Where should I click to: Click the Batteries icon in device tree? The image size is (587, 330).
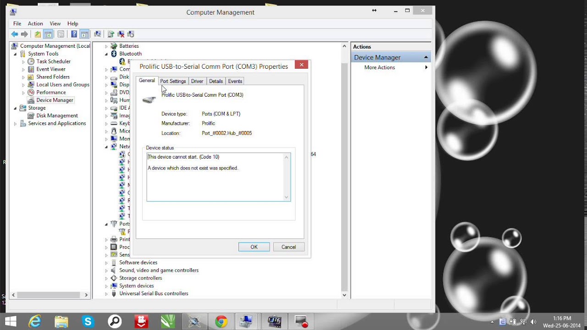point(114,46)
